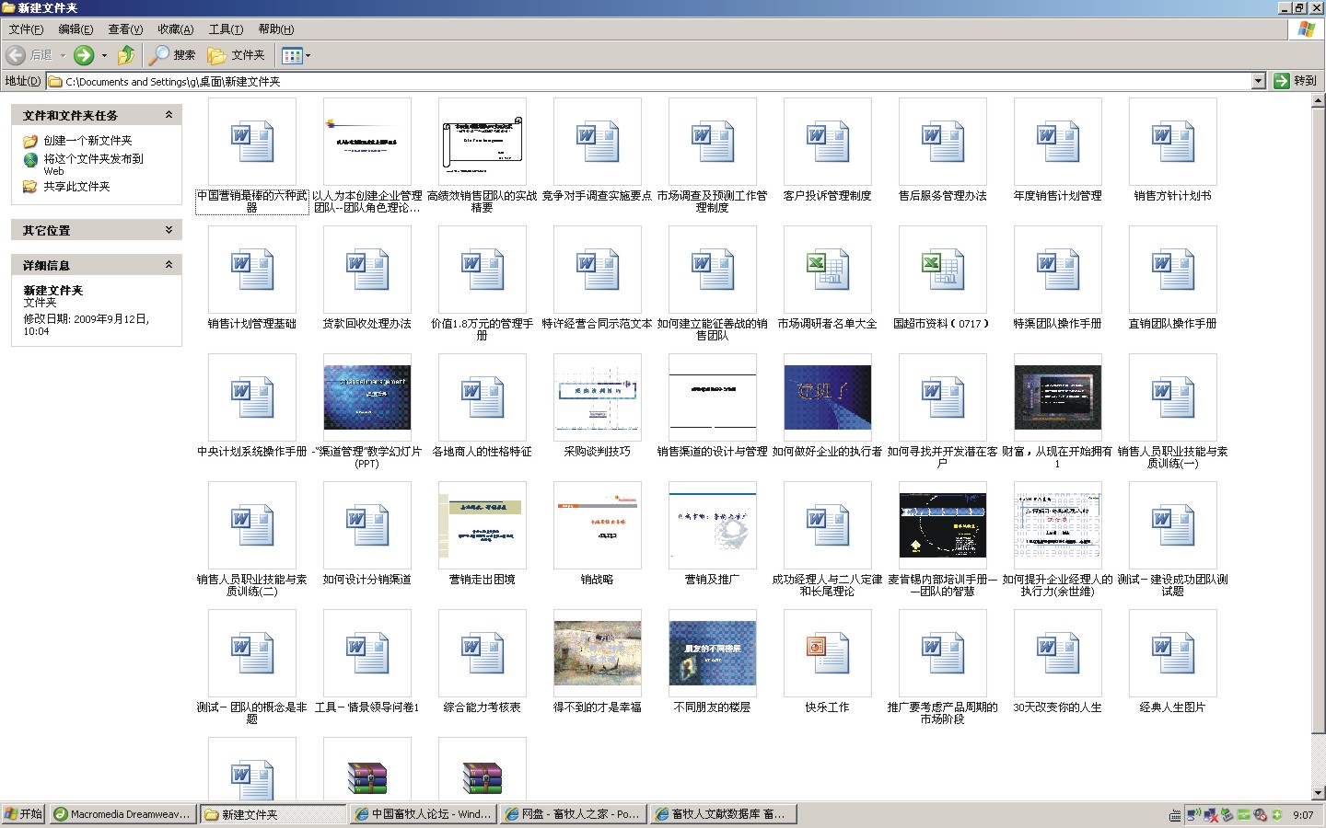Screen dimensions: 1326x828
Task: Collapse the 详细信息 panel
Action: [169, 265]
